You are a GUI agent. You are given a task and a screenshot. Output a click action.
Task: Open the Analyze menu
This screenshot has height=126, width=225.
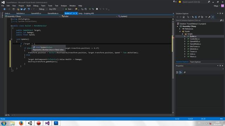[64, 6]
